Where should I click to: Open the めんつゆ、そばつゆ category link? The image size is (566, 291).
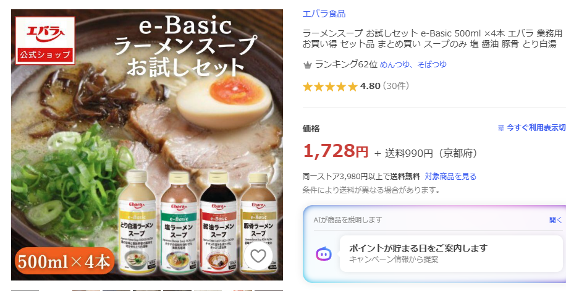tap(413, 65)
